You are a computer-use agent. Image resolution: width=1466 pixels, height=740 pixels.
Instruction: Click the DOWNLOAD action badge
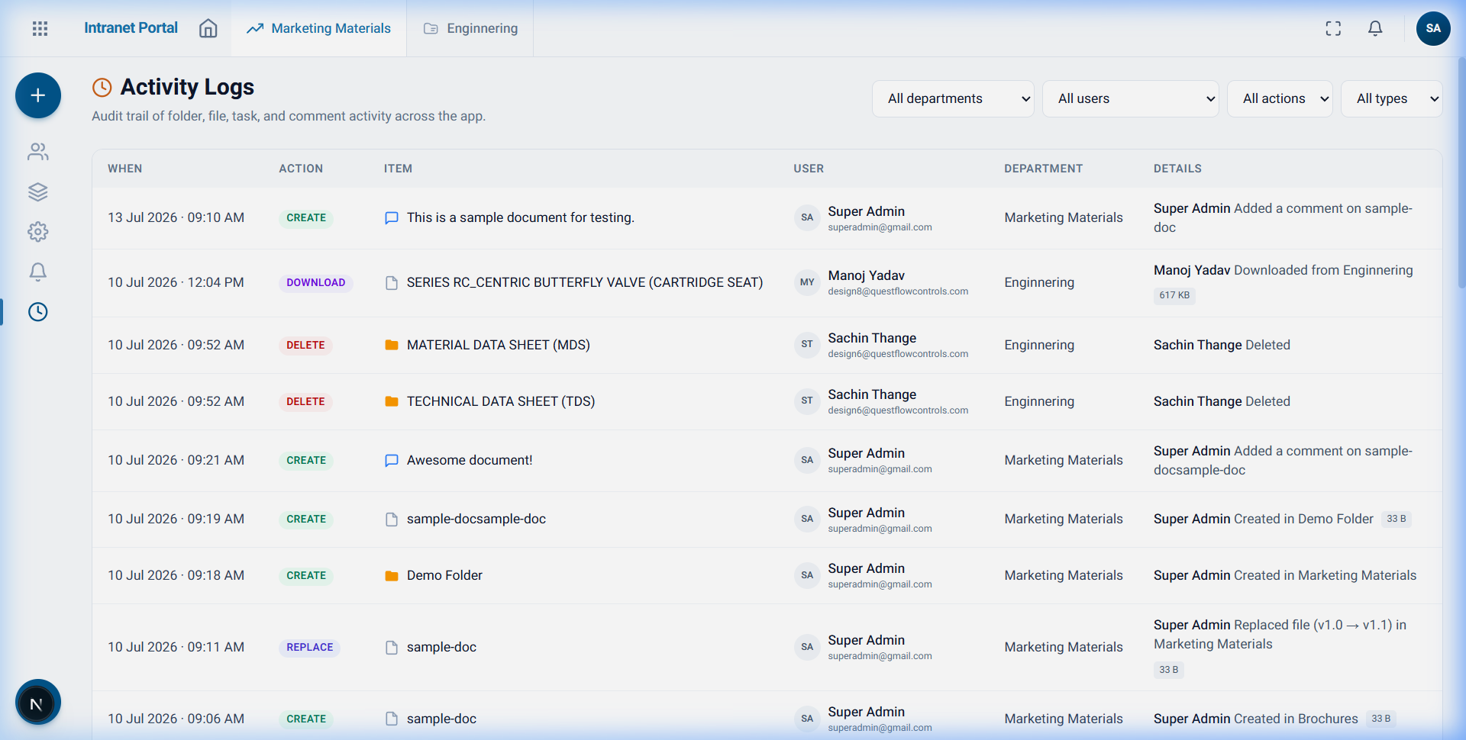coord(315,282)
